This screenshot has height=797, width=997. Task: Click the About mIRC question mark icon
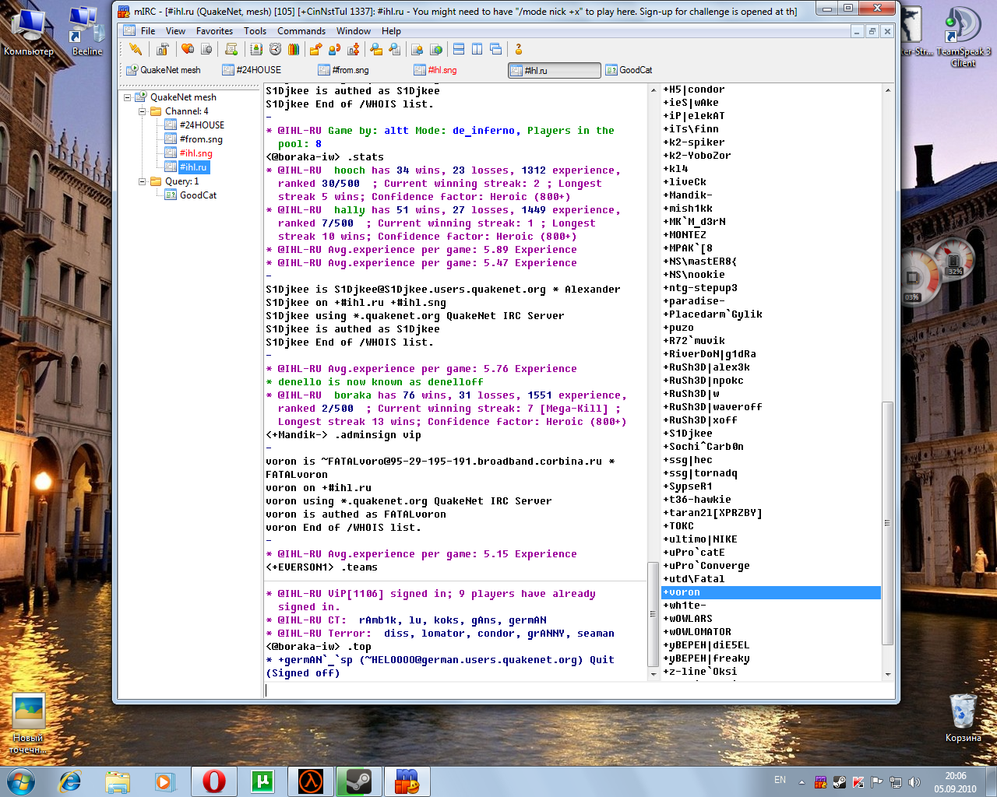(x=518, y=49)
